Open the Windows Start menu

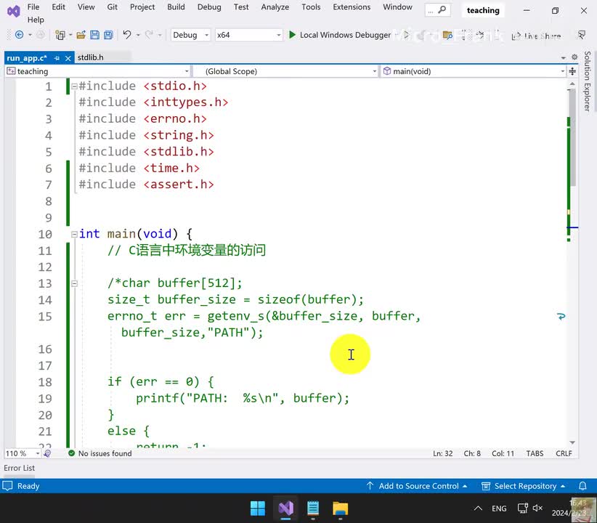pyautogui.click(x=258, y=508)
